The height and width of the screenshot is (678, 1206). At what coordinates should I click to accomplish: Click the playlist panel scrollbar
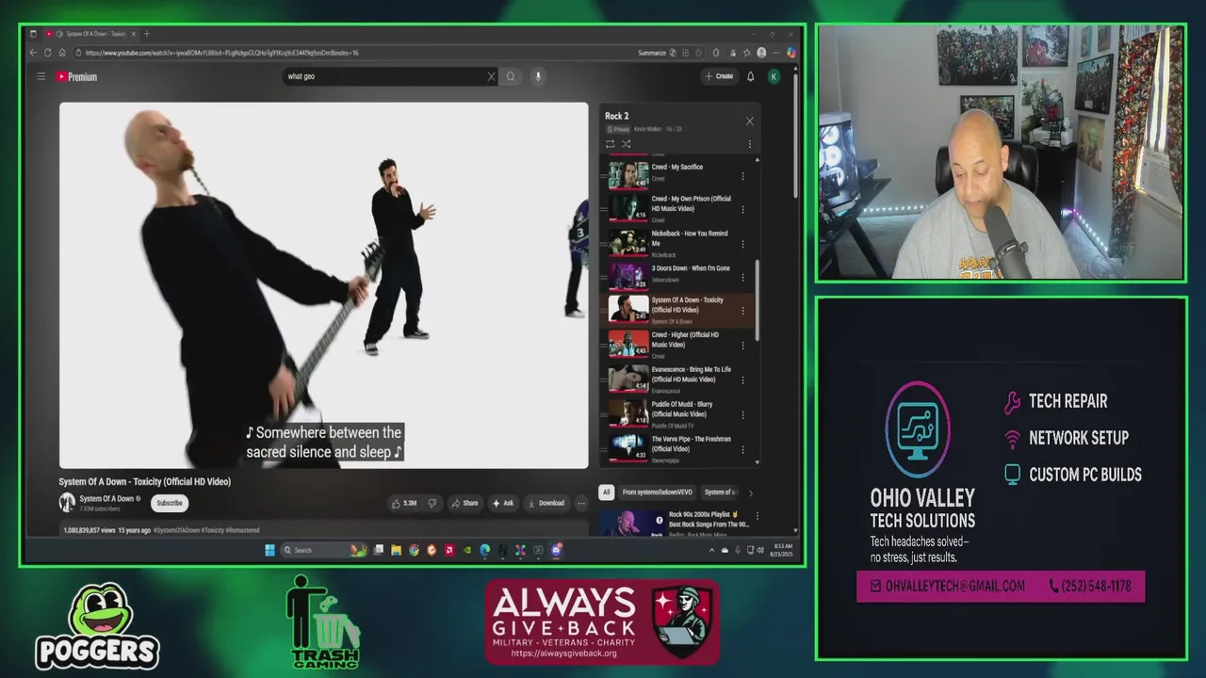[757, 301]
